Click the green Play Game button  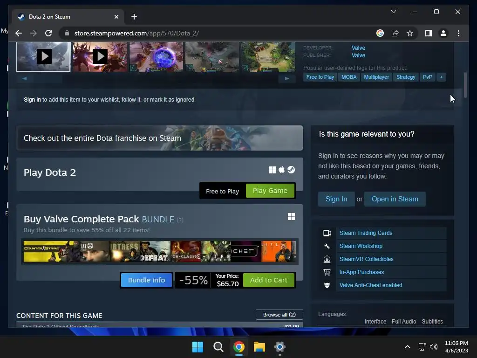(270, 191)
